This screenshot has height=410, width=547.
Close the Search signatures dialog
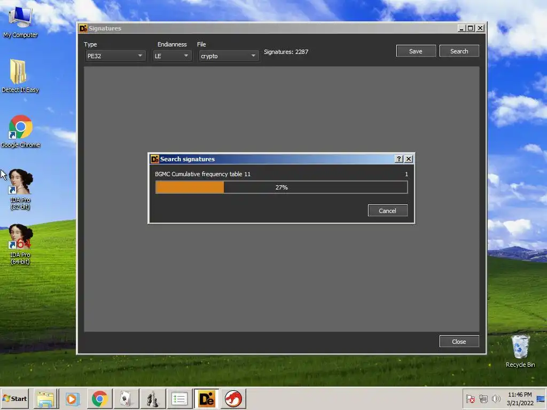409,159
